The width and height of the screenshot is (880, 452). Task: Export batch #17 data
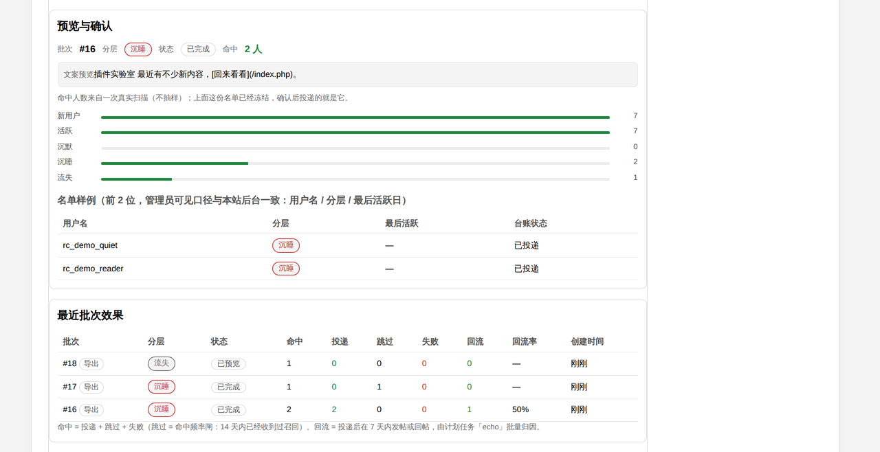pos(91,387)
